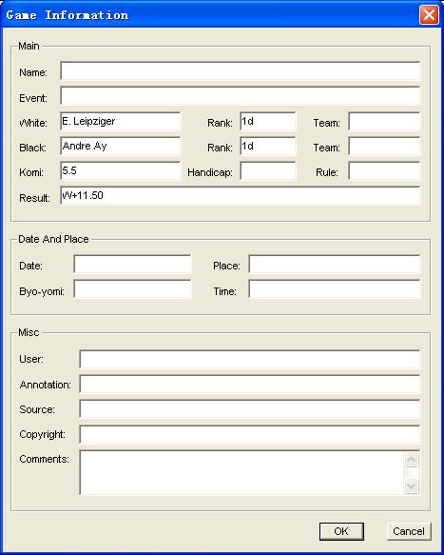Viewport: 444px width, 555px height.
Task: Focus the Byo-yomi input field
Action: coord(132,289)
